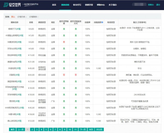The image size is (164, 133).
Task: Go to page 2 in pagination
Action: click(32, 129)
